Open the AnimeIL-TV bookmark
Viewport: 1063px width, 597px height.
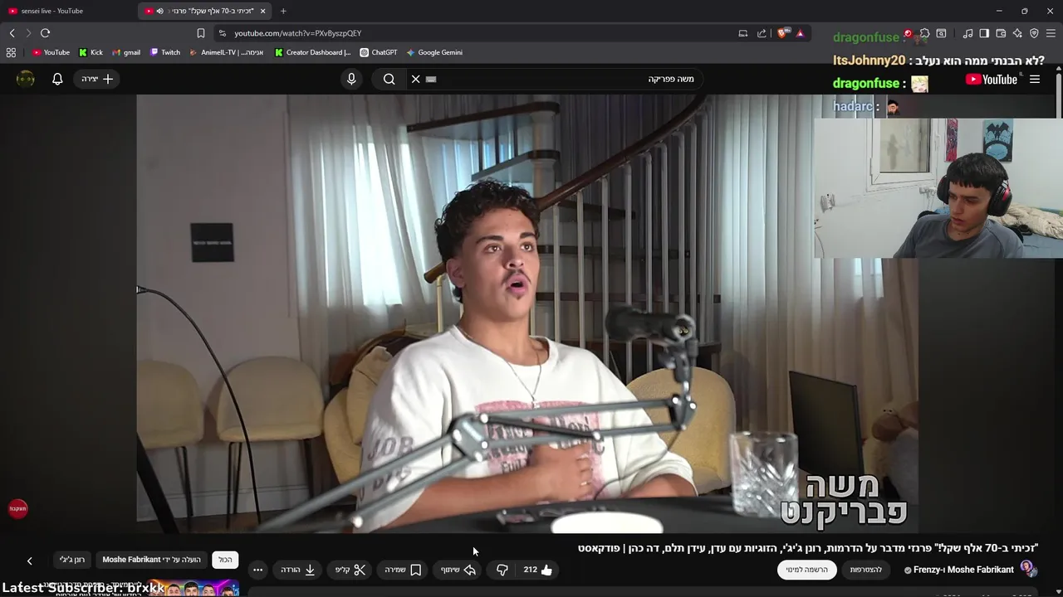(227, 52)
